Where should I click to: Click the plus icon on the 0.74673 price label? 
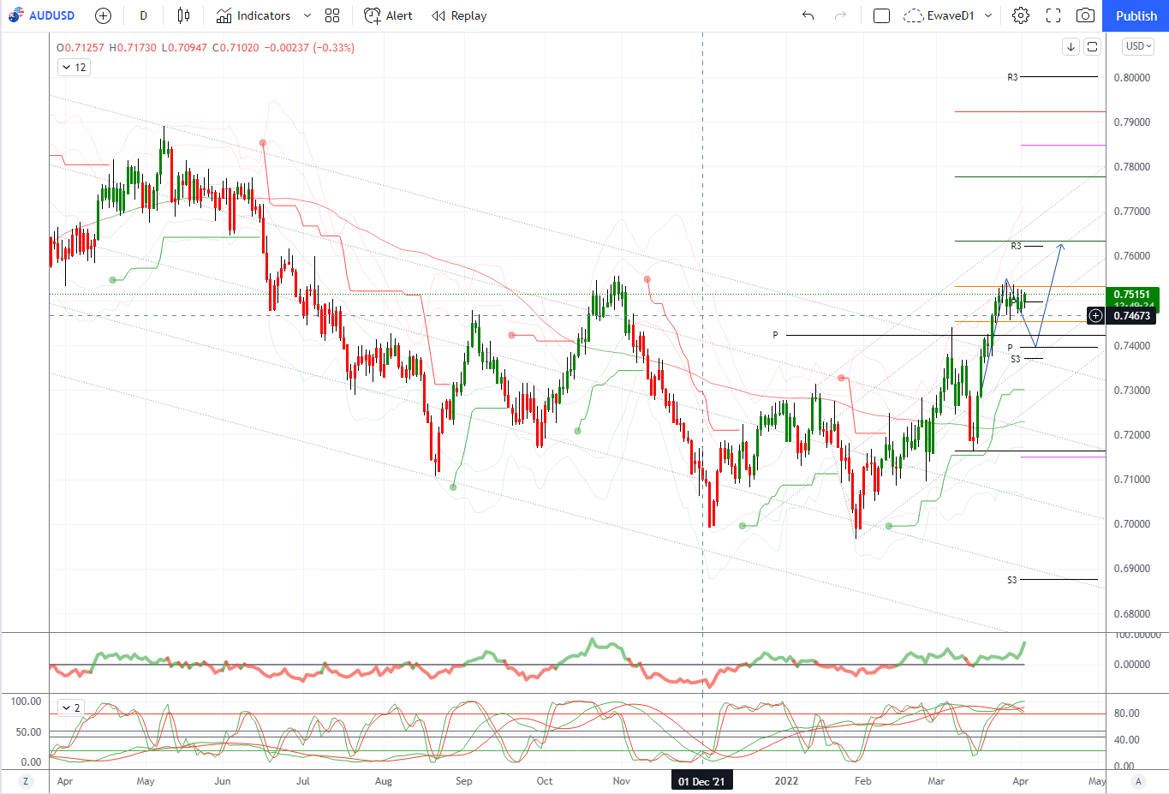pos(1095,316)
